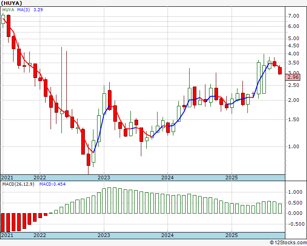This screenshot has width=307, height=246.
Task: Click the first red MACD bar in 2021
Action: click(x=3, y=223)
